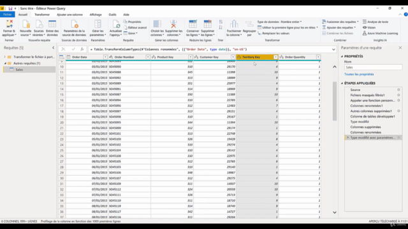Screen dimensions: 408x229
Task: Click Order Date data type icon
Action: 69,57
